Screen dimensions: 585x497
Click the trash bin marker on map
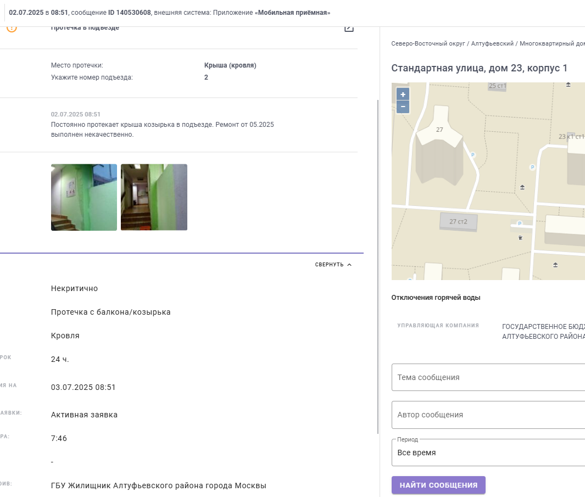tap(520, 238)
